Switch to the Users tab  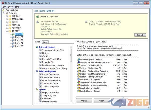45,42
